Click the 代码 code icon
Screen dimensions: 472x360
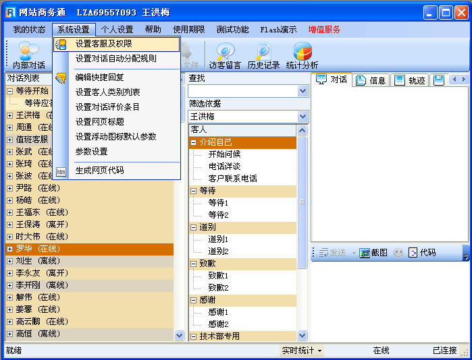click(x=422, y=253)
